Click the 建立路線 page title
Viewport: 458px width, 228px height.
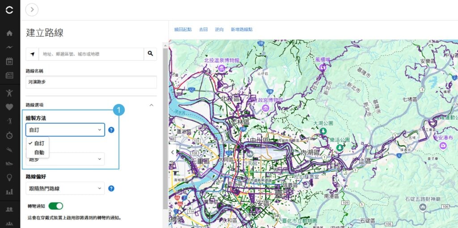45,33
